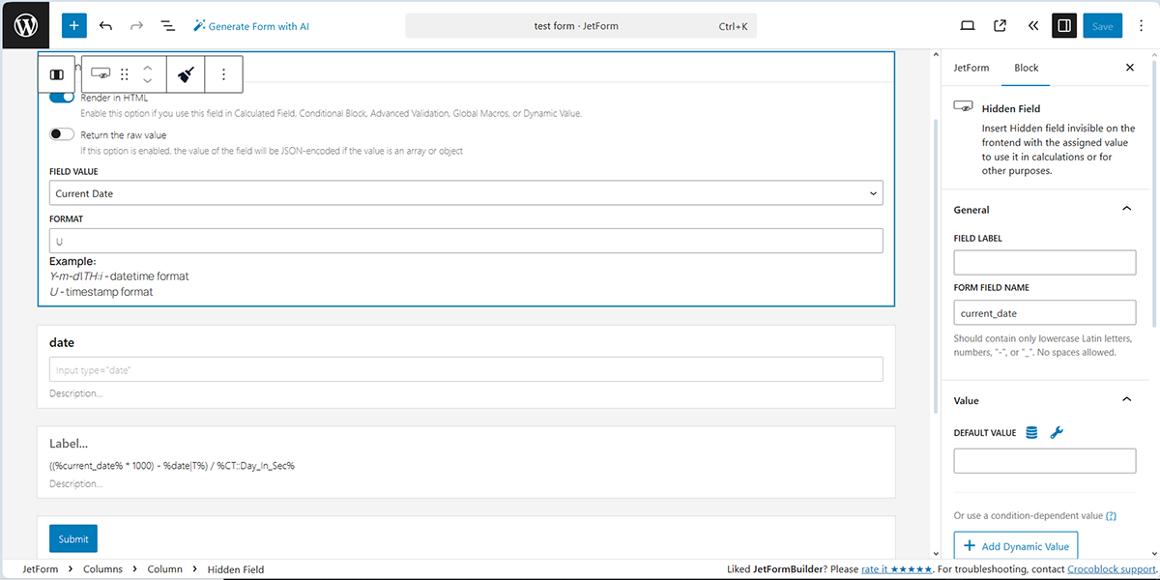Switch to desktop preview icon
Image resolution: width=1160 pixels, height=580 pixels.
(968, 26)
